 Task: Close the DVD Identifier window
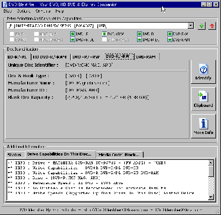pos(216,4)
